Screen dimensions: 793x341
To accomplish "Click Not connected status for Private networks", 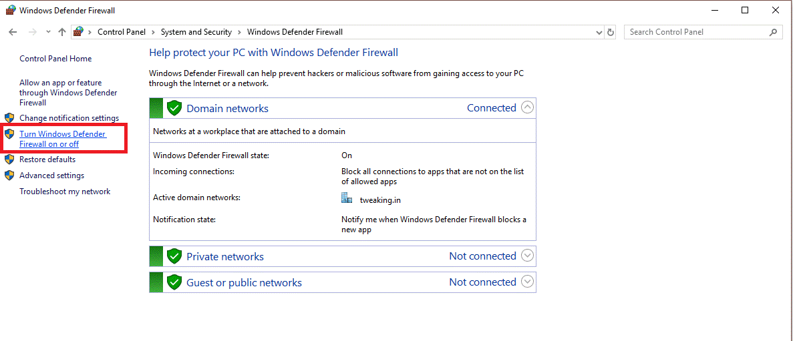I will [482, 256].
